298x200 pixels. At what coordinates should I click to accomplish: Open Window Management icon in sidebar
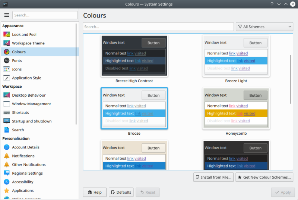point(6,104)
